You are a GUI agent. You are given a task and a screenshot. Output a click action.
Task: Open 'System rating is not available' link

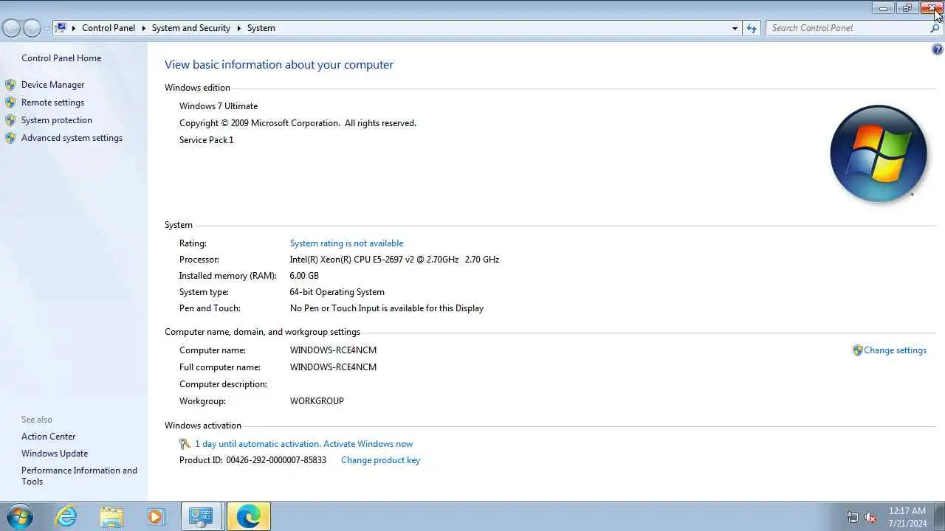coord(346,243)
